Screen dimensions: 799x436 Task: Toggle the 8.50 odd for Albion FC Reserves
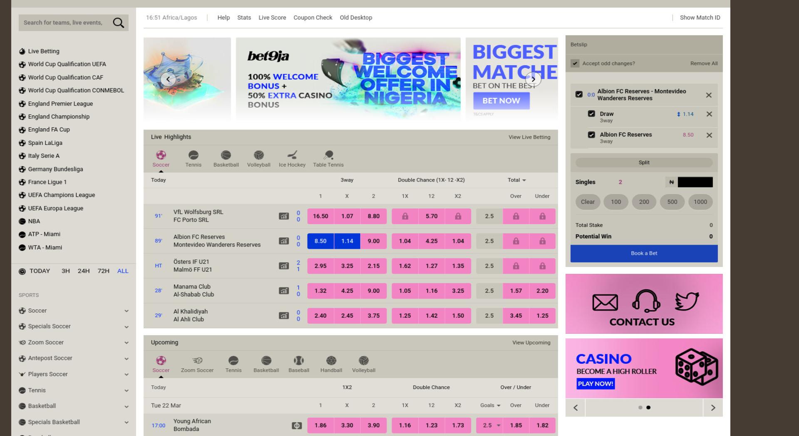click(x=320, y=241)
